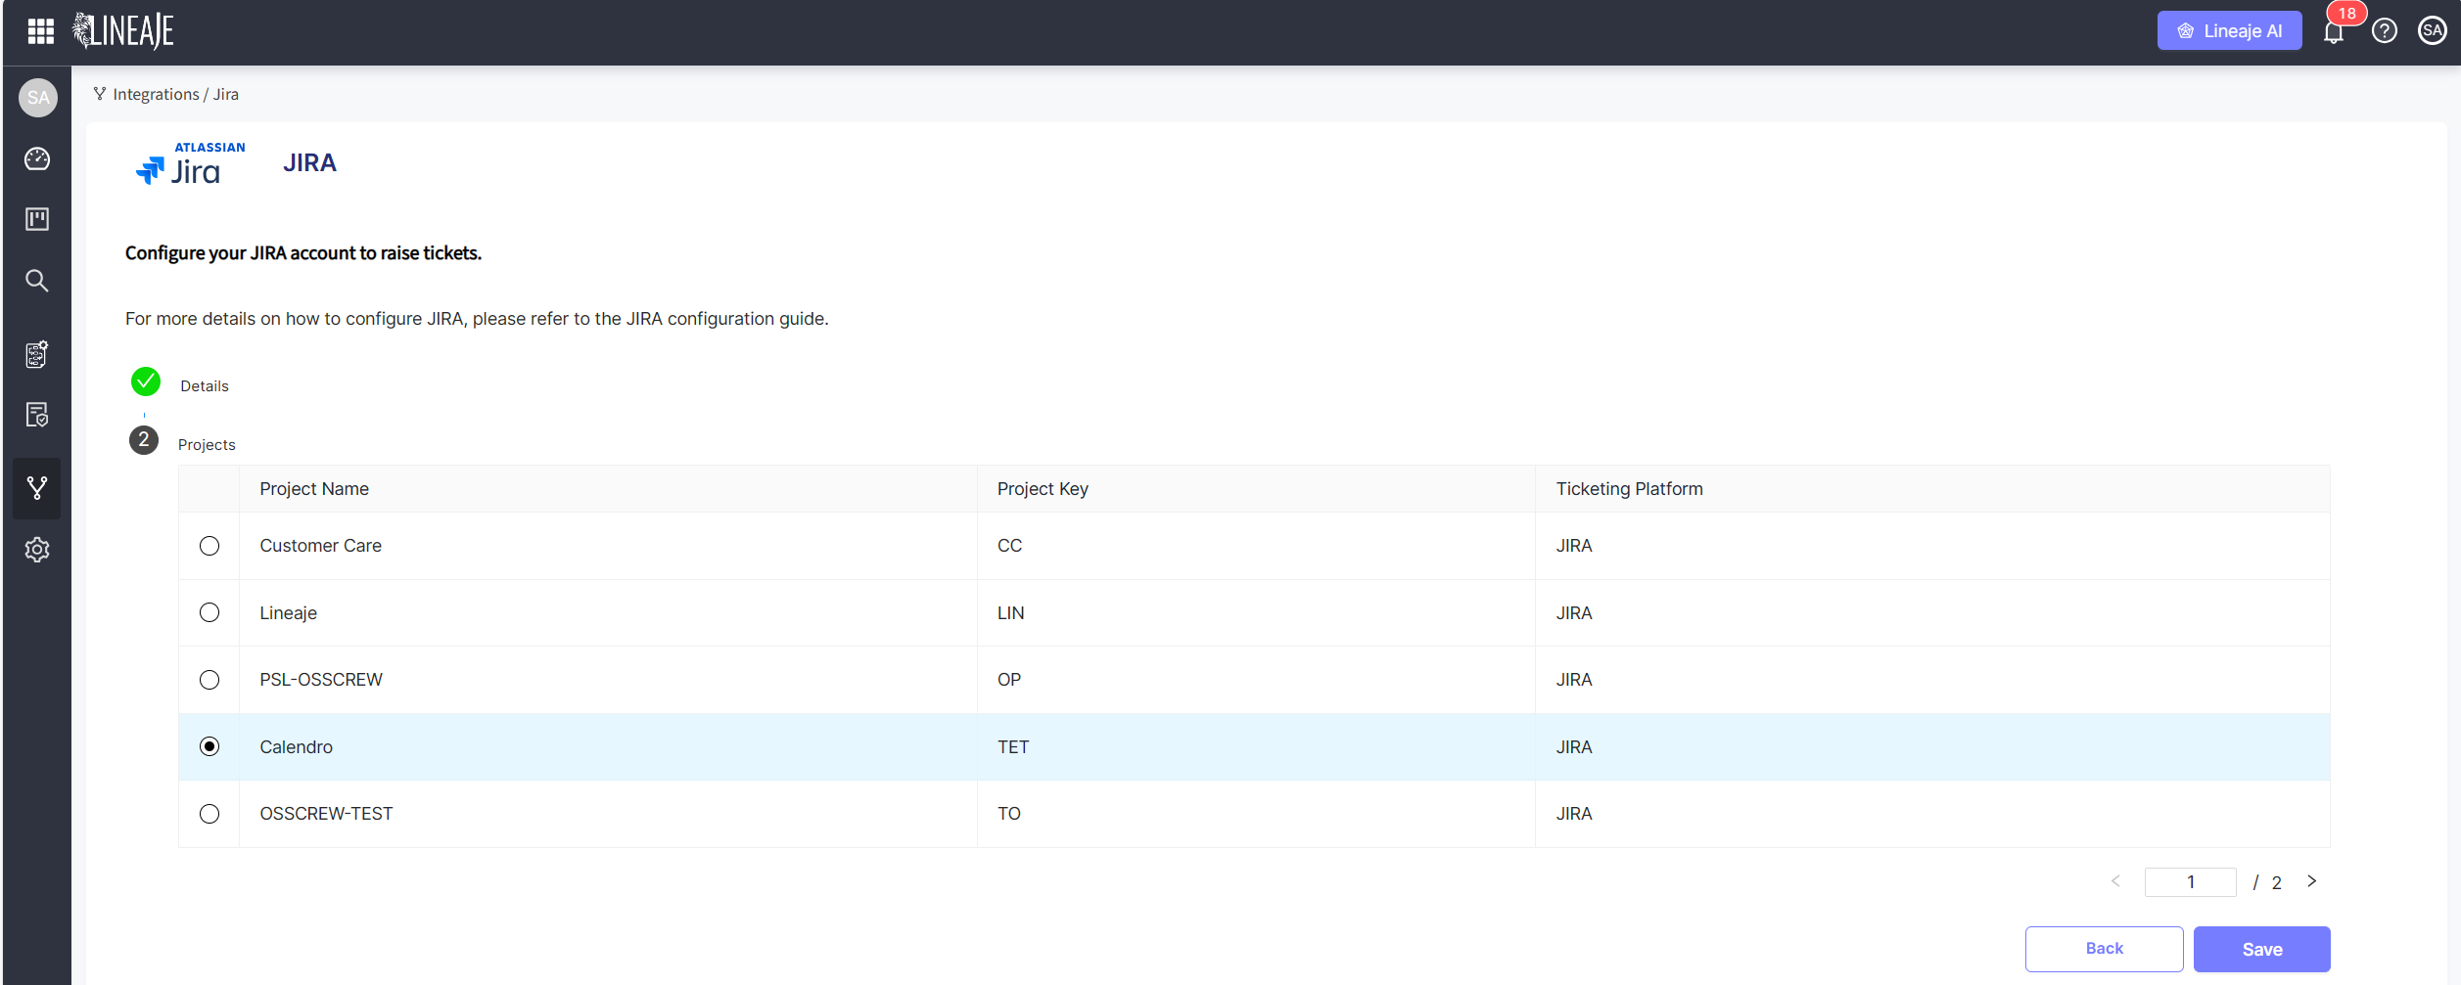Open the integrations fork icon in sidebar
The image size is (2461, 985).
[x=37, y=488]
